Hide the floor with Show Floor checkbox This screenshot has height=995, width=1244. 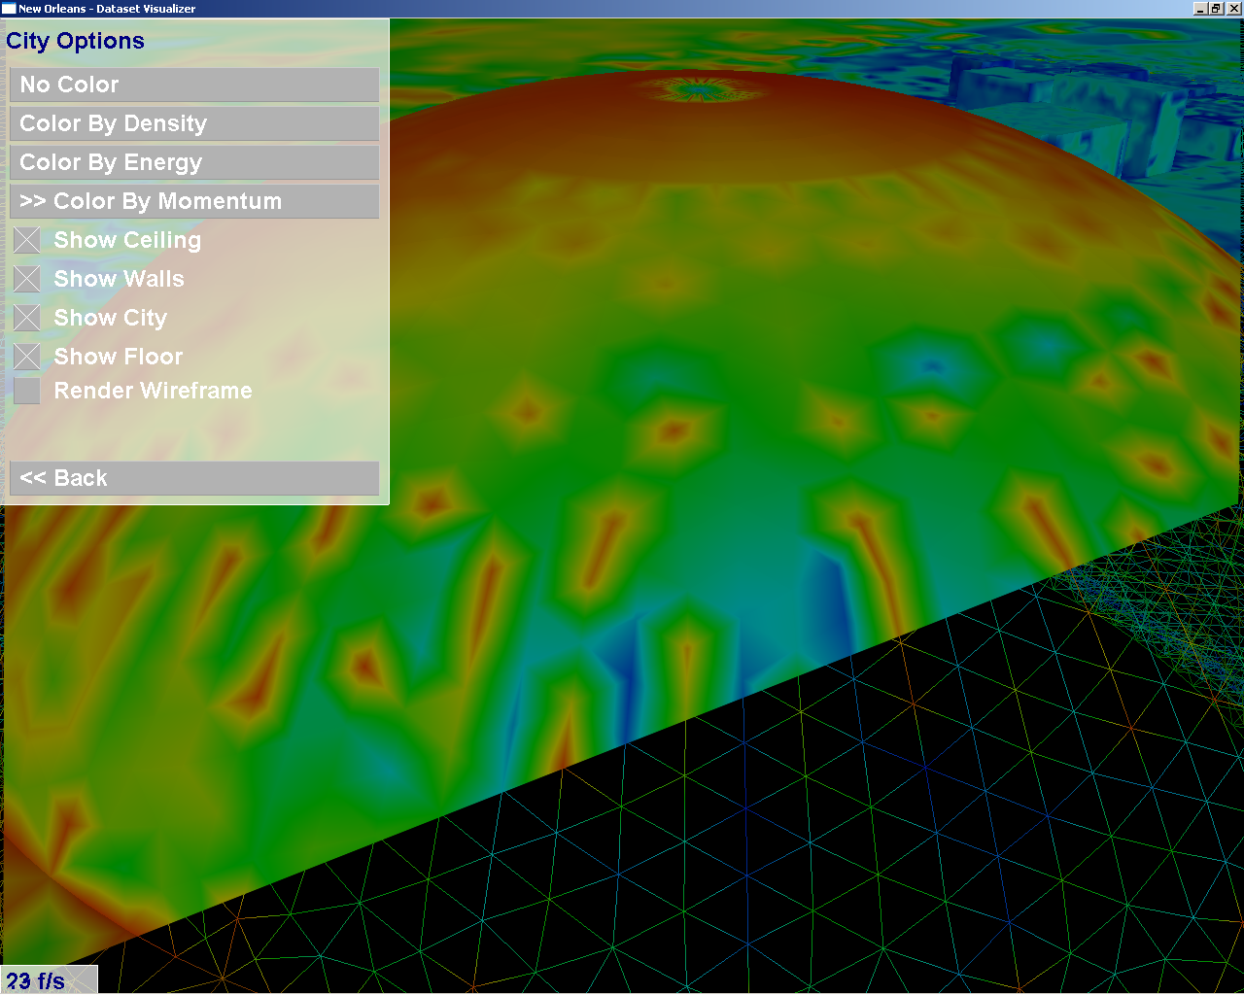(x=27, y=357)
